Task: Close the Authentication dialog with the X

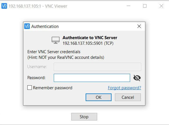Action: (139, 26)
